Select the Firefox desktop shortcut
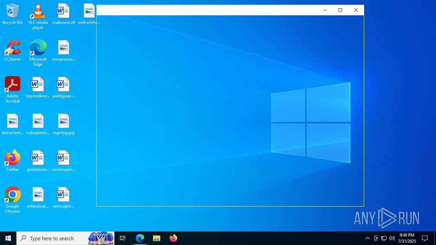Screen dimensions: 436x245 [x=13, y=161]
